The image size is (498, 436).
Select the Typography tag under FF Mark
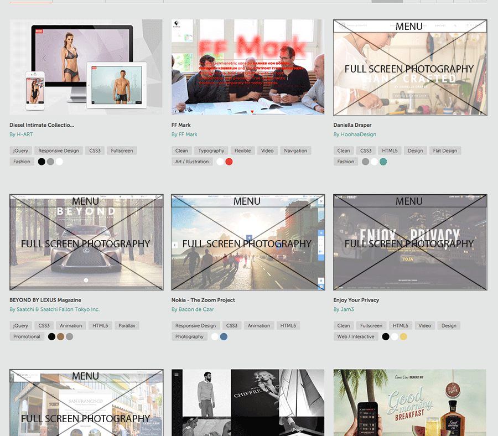[x=211, y=150]
